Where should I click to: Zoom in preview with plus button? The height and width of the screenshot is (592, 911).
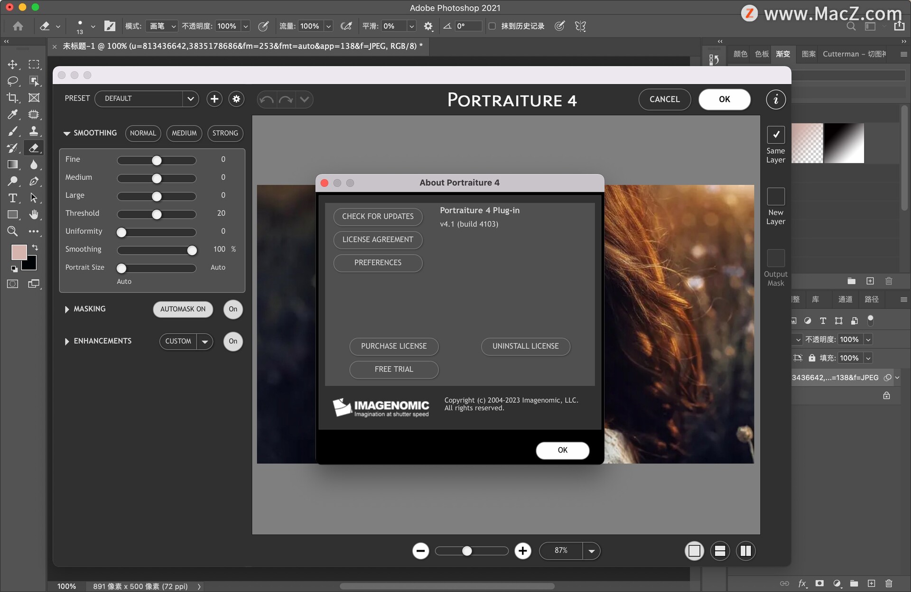(523, 551)
